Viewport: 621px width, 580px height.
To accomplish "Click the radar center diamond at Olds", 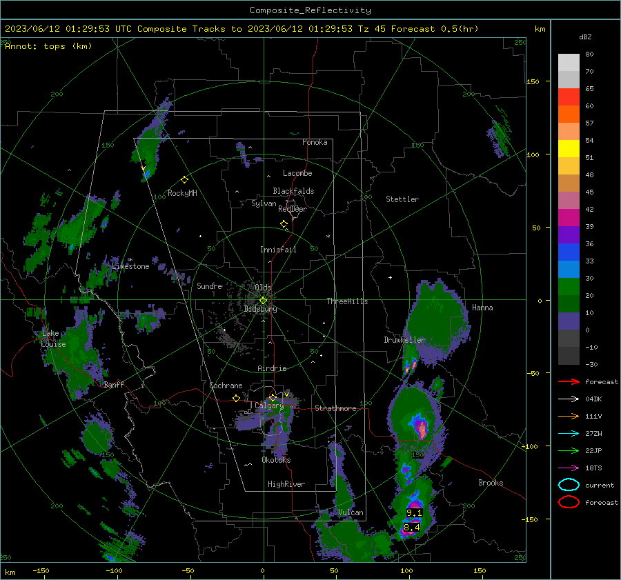I will (263, 301).
